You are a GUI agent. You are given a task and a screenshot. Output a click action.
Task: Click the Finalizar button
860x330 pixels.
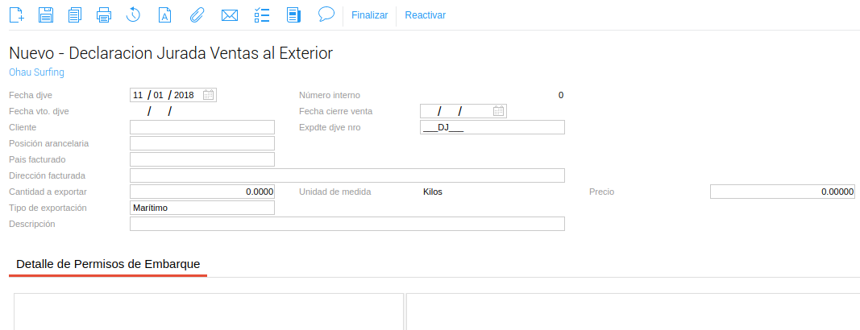(x=369, y=15)
